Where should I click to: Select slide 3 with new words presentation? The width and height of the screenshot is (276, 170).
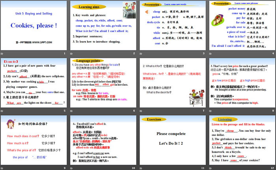[173, 25]
